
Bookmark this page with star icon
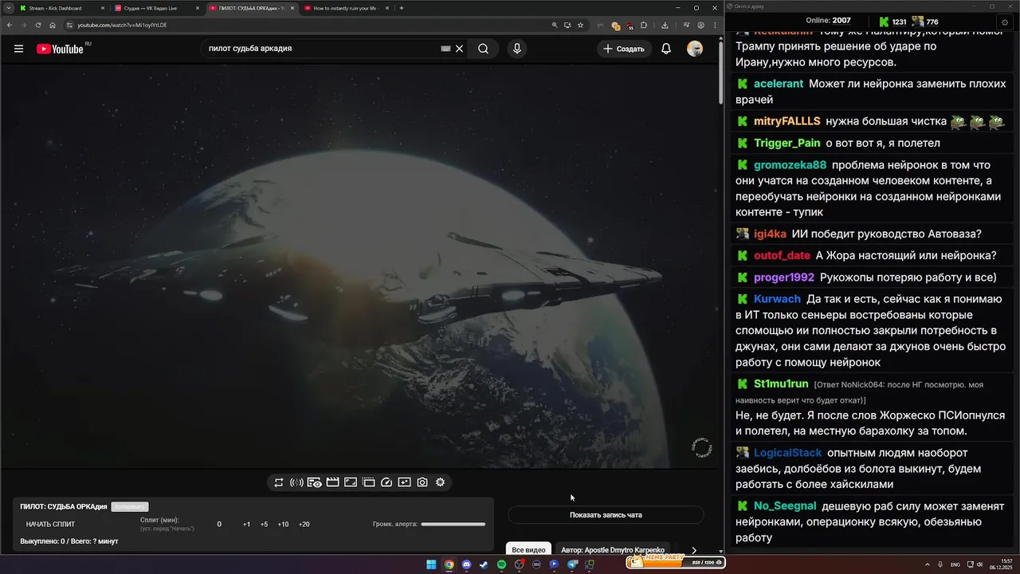[x=580, y=25]
